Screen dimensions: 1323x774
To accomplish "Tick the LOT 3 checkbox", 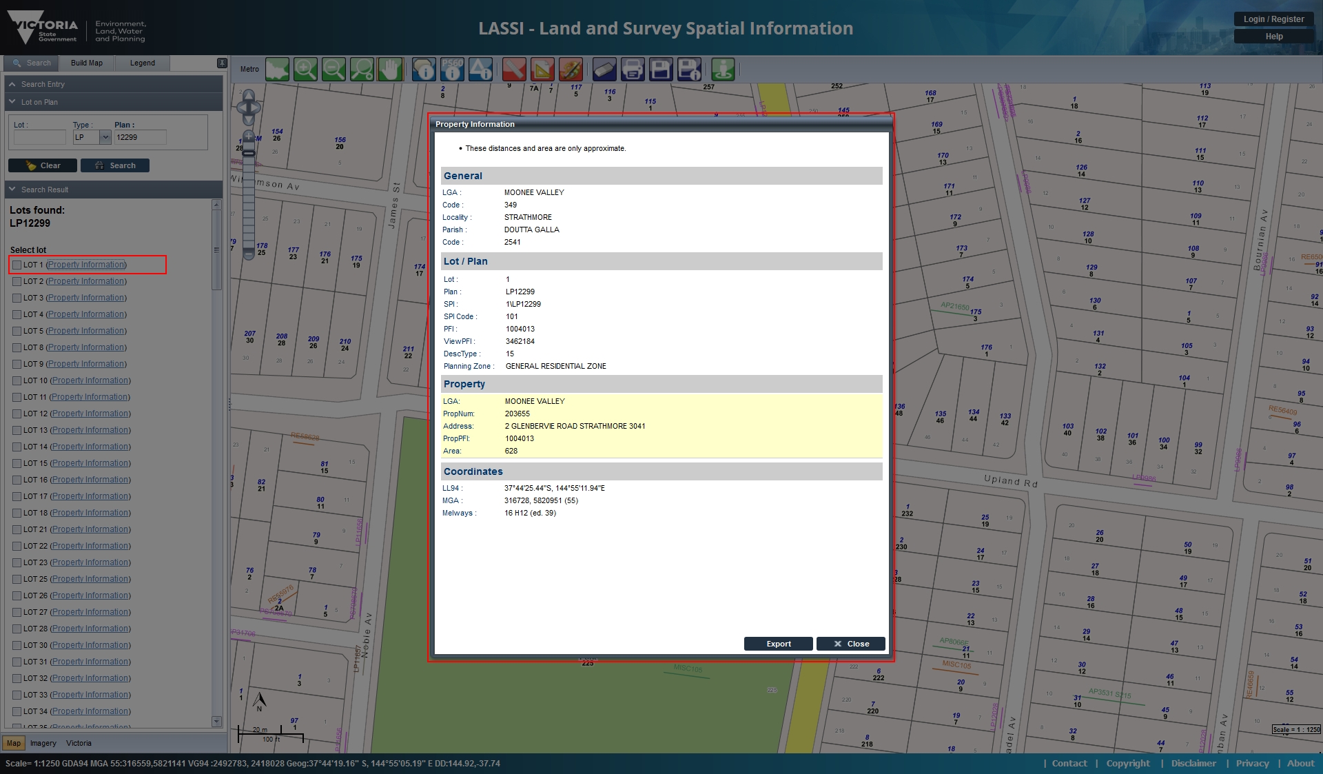I will [17, 298].
